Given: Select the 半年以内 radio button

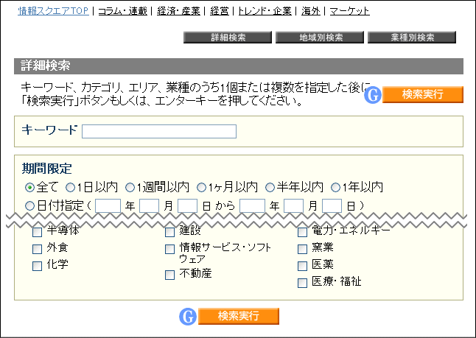Looking at the screenshot, I should pos(270,188).
